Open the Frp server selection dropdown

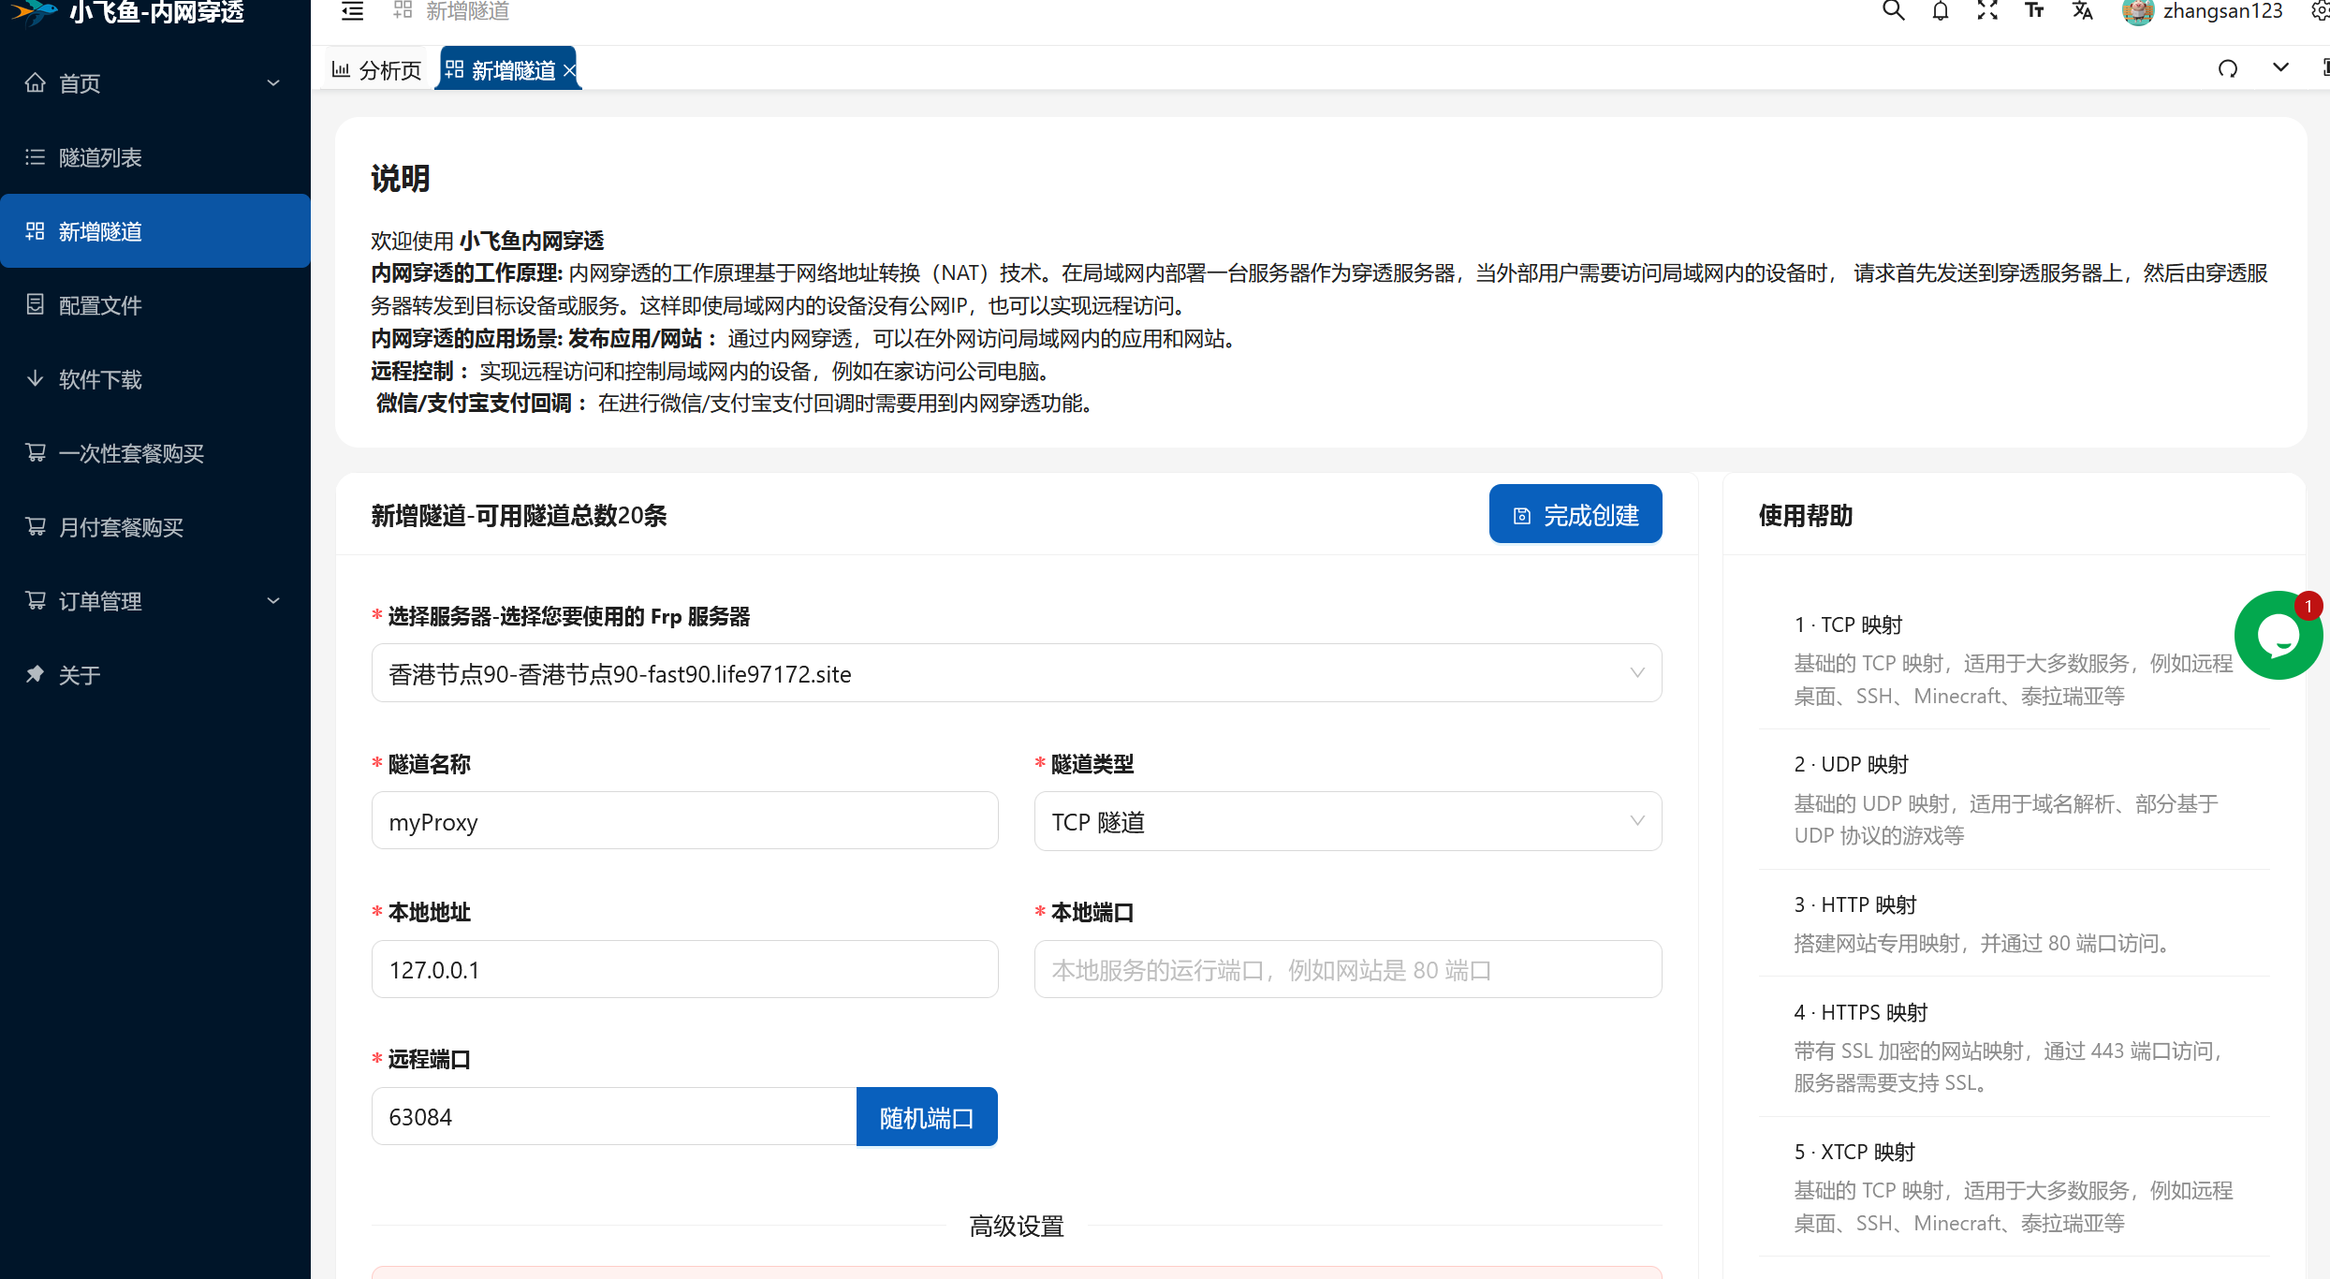tap(1016, 673)
